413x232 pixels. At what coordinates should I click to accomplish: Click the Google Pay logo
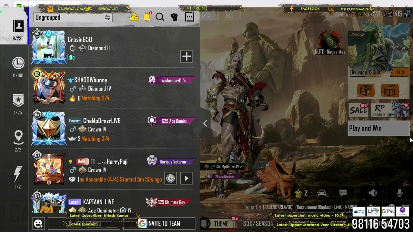388,211
